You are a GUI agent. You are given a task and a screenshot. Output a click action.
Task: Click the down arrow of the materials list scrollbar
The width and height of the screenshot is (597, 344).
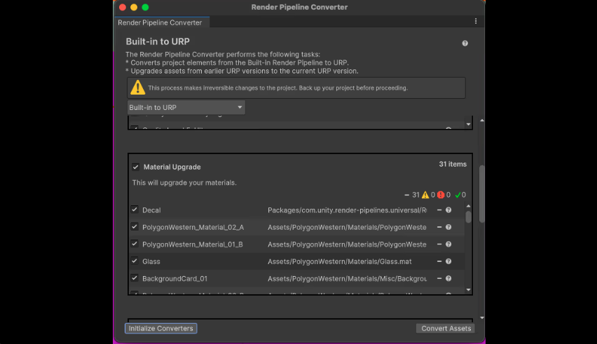[x=468, y=290]
